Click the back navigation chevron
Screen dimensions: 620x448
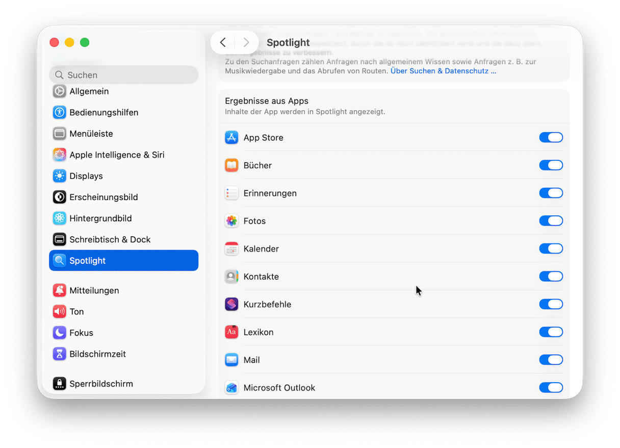pos(223,42)
